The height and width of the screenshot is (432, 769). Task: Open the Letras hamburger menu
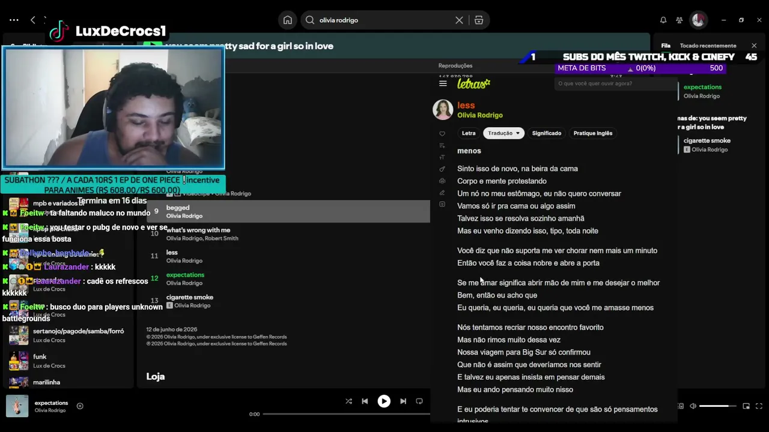point(443,83)
